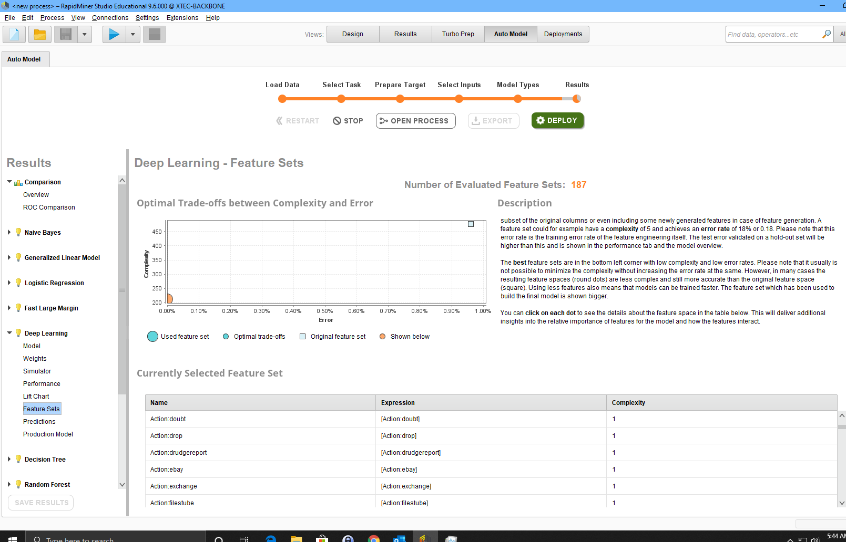Open the Extensions menu

(182, 18)
